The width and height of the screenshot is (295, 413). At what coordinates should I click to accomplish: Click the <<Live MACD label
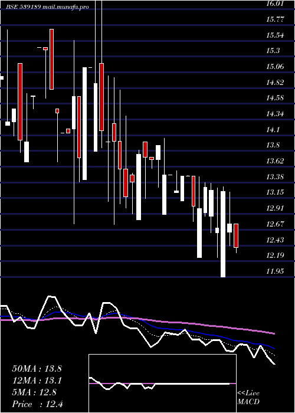click(248, 398)
